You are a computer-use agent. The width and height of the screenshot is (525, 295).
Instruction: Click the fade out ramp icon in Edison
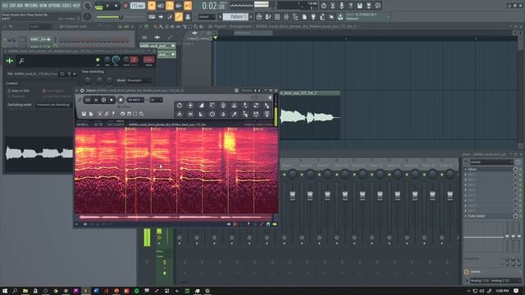coord(202,114)
